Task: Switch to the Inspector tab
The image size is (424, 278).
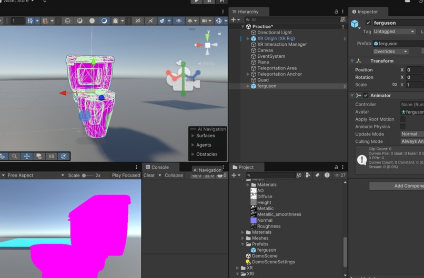Action: (x=368, y=12)
